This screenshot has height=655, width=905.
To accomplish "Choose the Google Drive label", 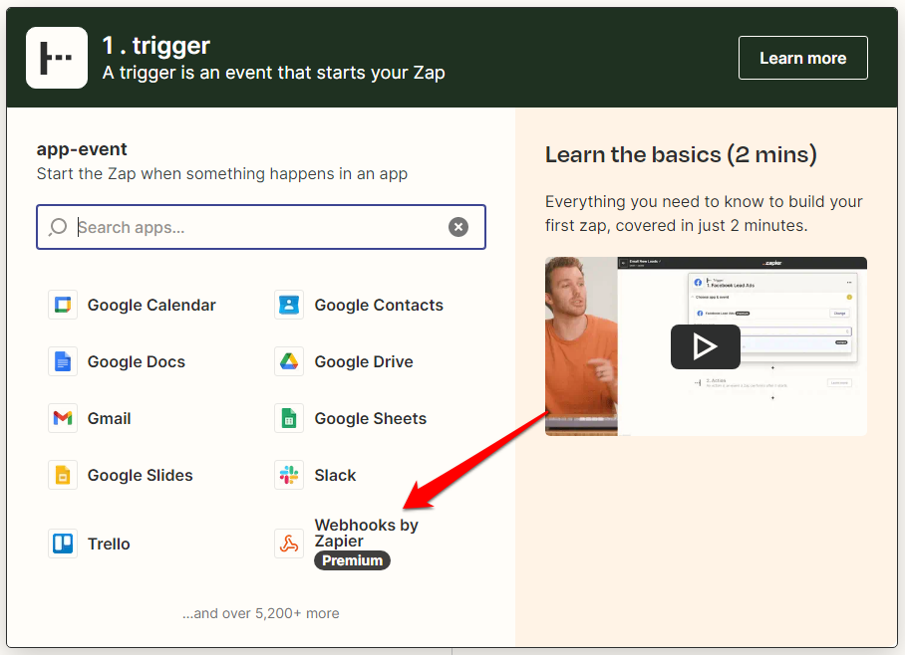I will tap(364, 362).
